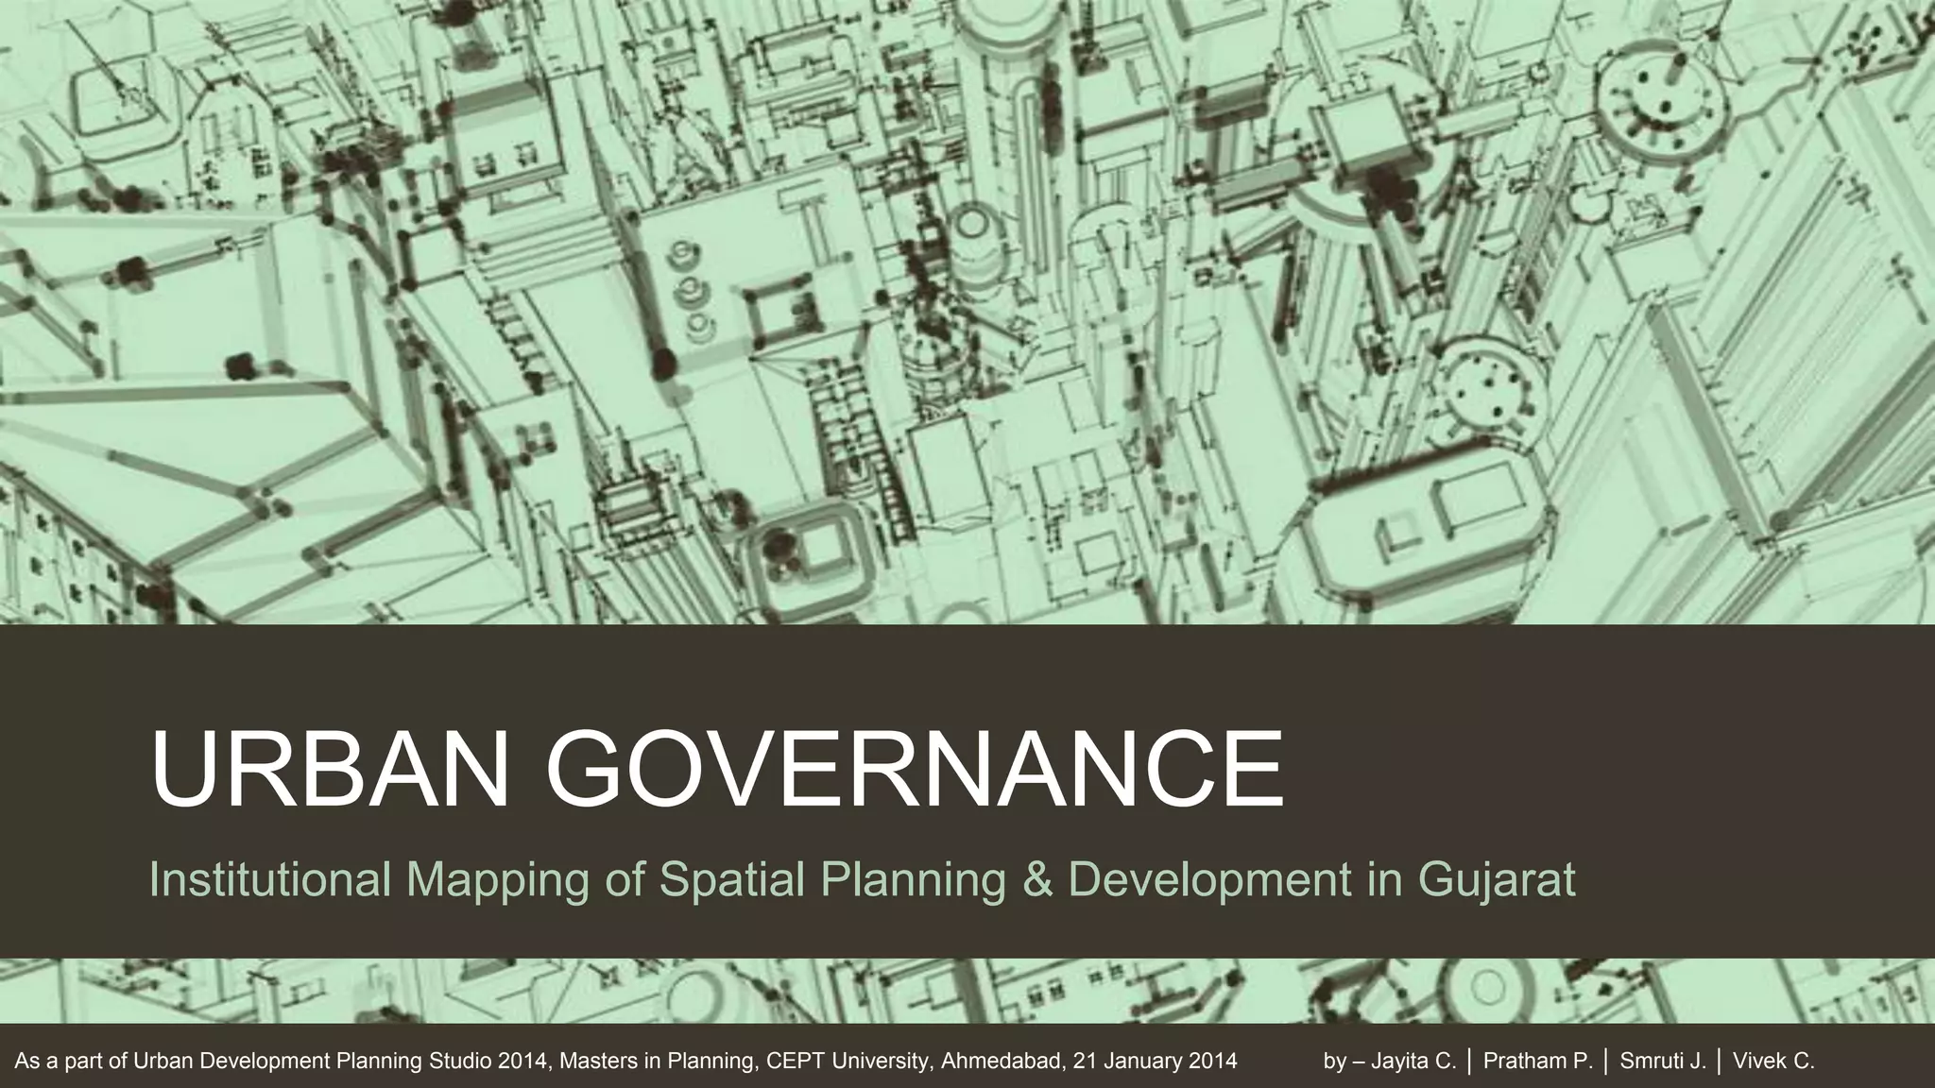Click the green city sketch background image
This screenshot has width=1935, height=1088.
coord(967,312)
